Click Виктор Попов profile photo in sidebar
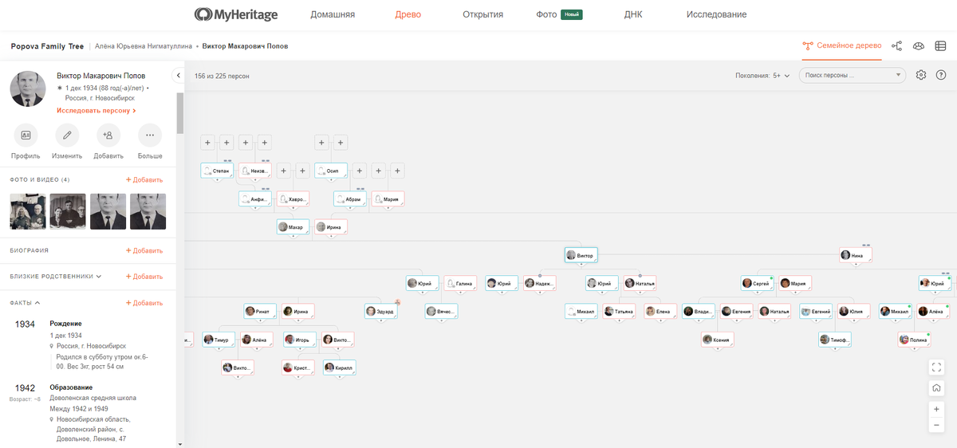This screenshot has height=448, width=957. click(28, 88)
